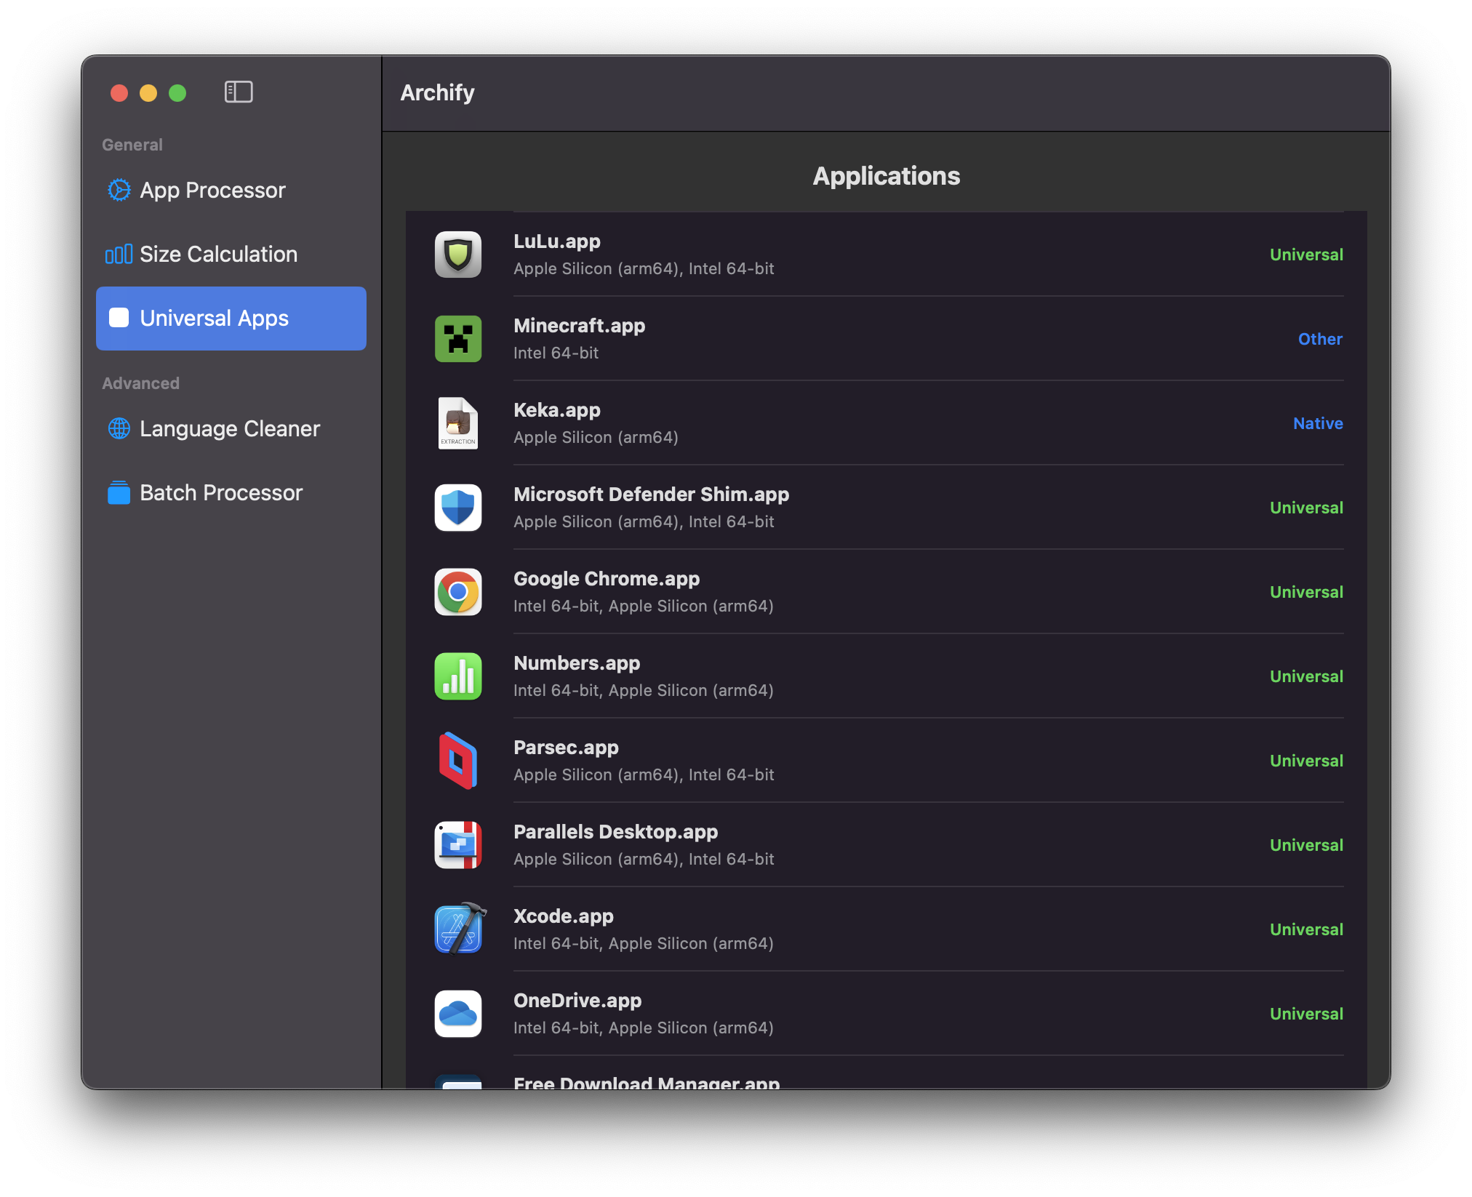
Task: Select the Keka.app name
Action: click(557, 410)
